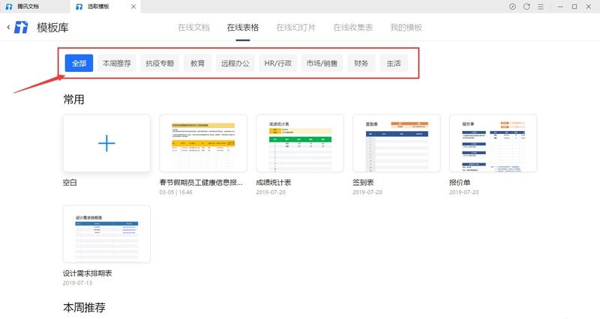Open the 在线文档 tab
The height and width of the screenshot is (319, 600).
(x=193, y=28)
